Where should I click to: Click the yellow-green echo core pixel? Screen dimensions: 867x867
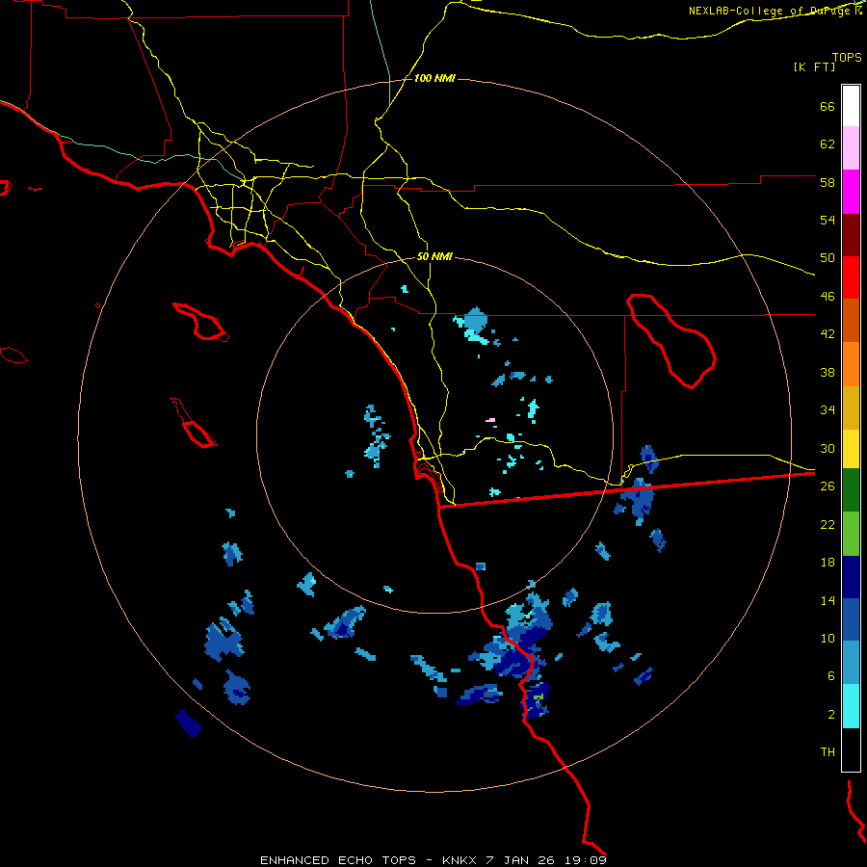click(x=538, y=696)
